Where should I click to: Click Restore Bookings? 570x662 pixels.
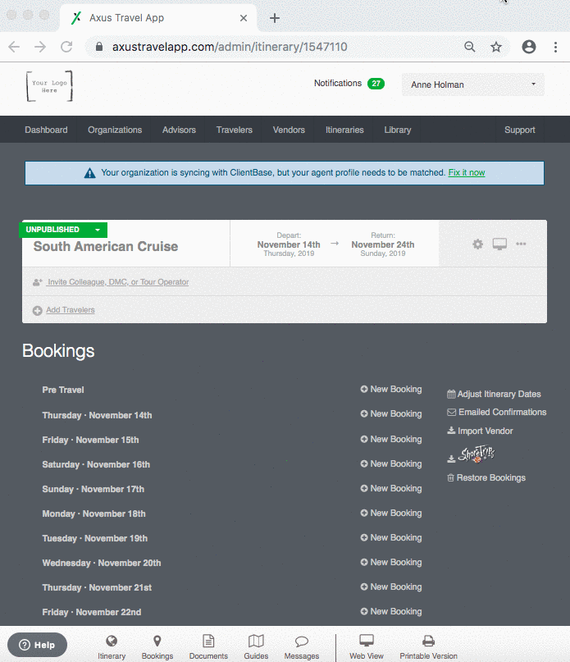point(486,477)
